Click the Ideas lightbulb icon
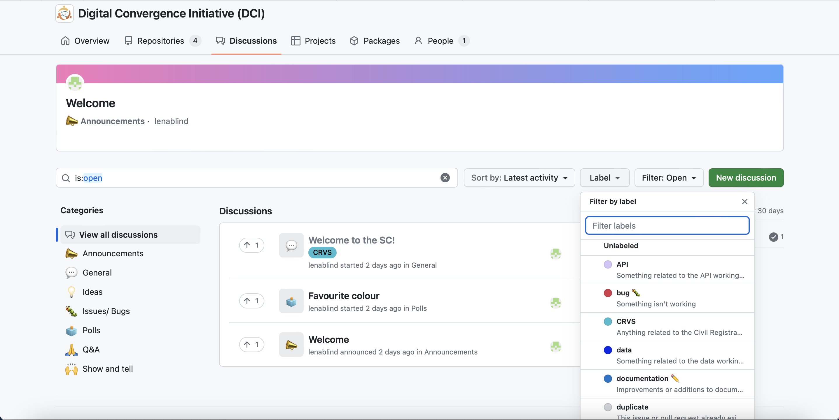The height and width of the screenshot is (420, 839). tap(71, 292)
